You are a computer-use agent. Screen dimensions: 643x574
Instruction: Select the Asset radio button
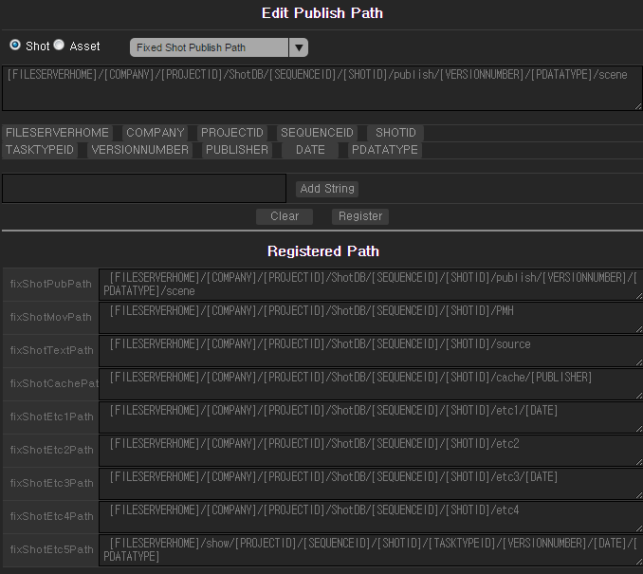pos(59,46)
